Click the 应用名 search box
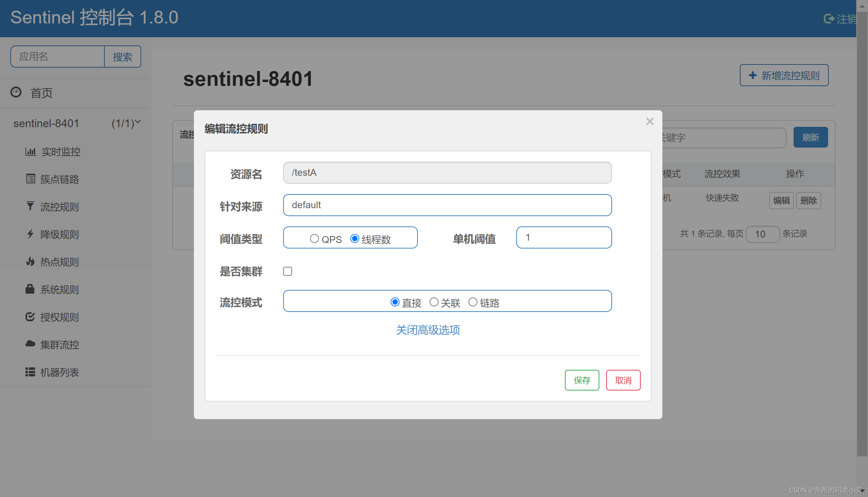Image resolution: width=868 pixels, height=497 pixels. (58, 57)
